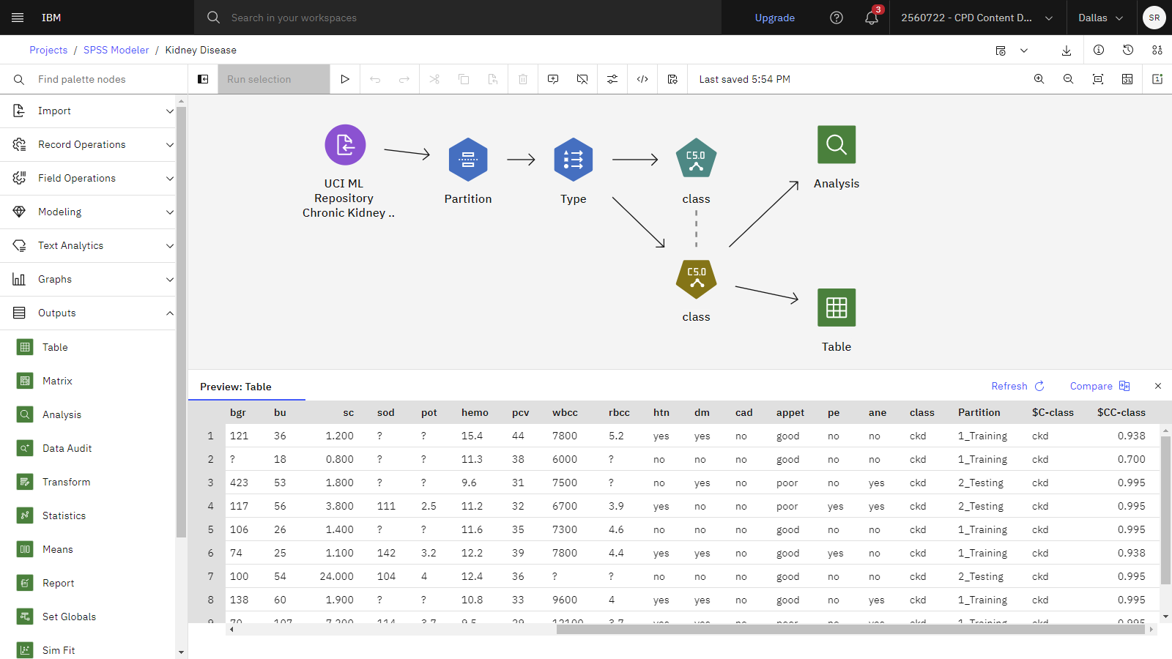Choose Sim Fit from Outputs palette

click(59, 650)
